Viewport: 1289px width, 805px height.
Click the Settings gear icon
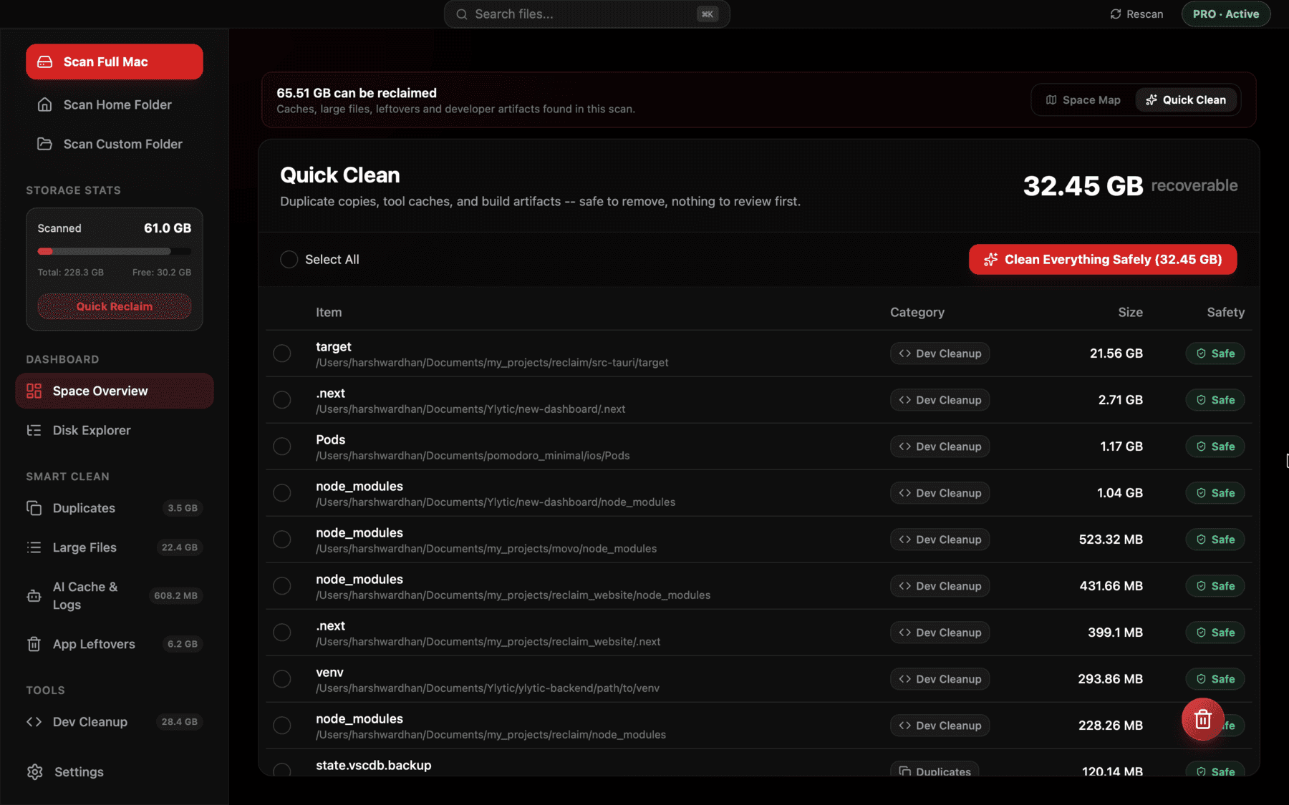click(x=34, y=771)
